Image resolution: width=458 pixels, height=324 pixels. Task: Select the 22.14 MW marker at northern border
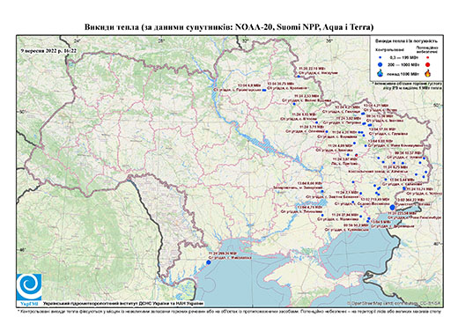(x=299, y=77)
